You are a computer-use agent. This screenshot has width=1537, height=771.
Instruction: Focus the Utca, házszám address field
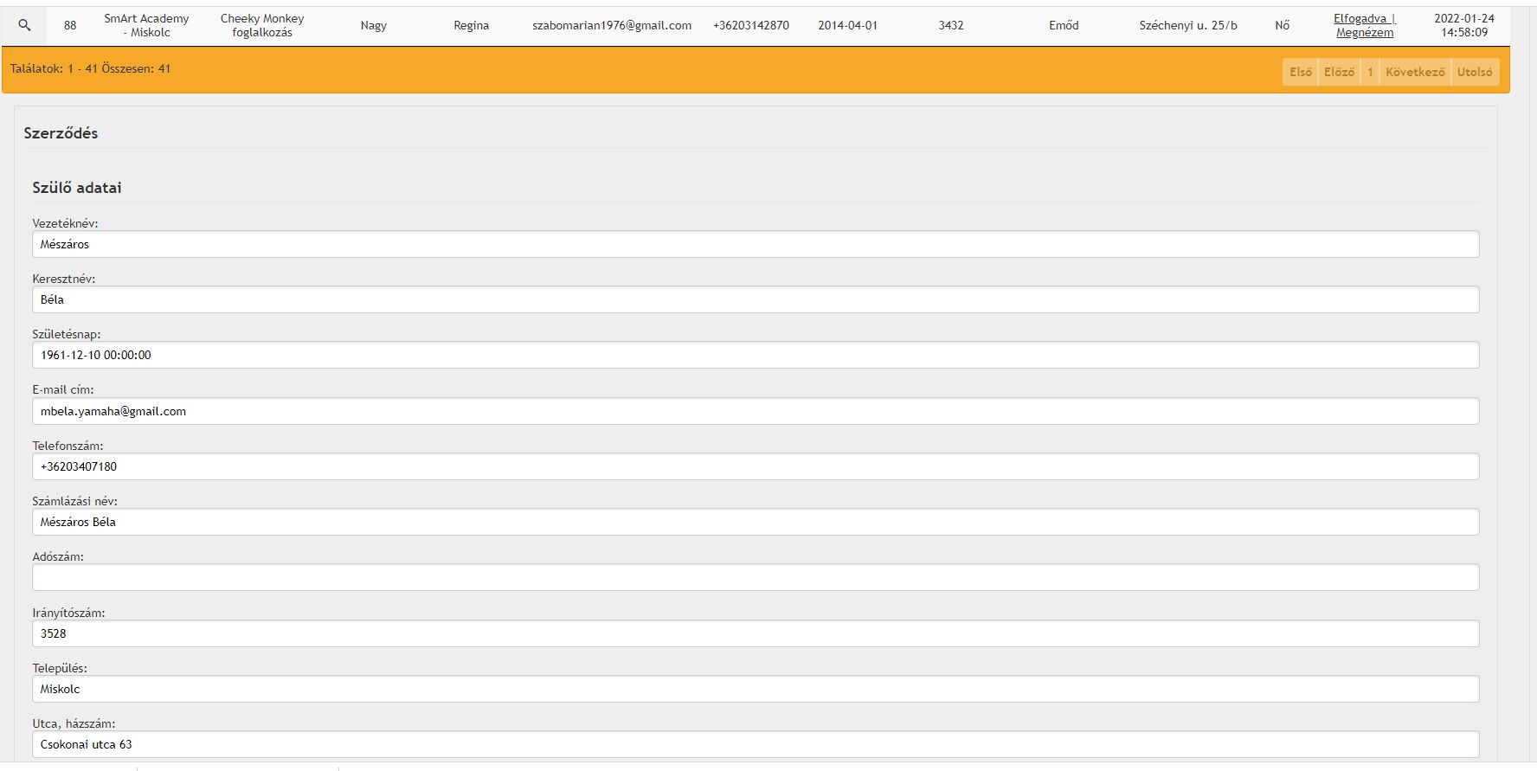click(x=755, y=744)
